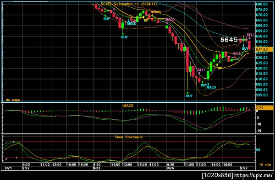Click the 'MACD' panel title
Image resolution: width=275 pixels, height=180 pixels.
pos(128,106)
